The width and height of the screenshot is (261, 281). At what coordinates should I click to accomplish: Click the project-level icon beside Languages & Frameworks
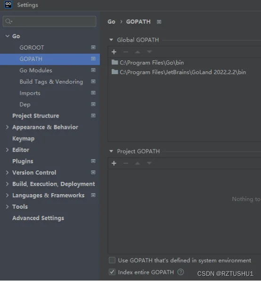(93, 195)
